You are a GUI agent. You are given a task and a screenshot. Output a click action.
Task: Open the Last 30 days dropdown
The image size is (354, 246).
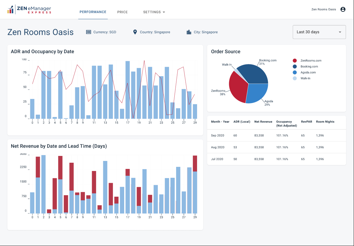point(319,32)
